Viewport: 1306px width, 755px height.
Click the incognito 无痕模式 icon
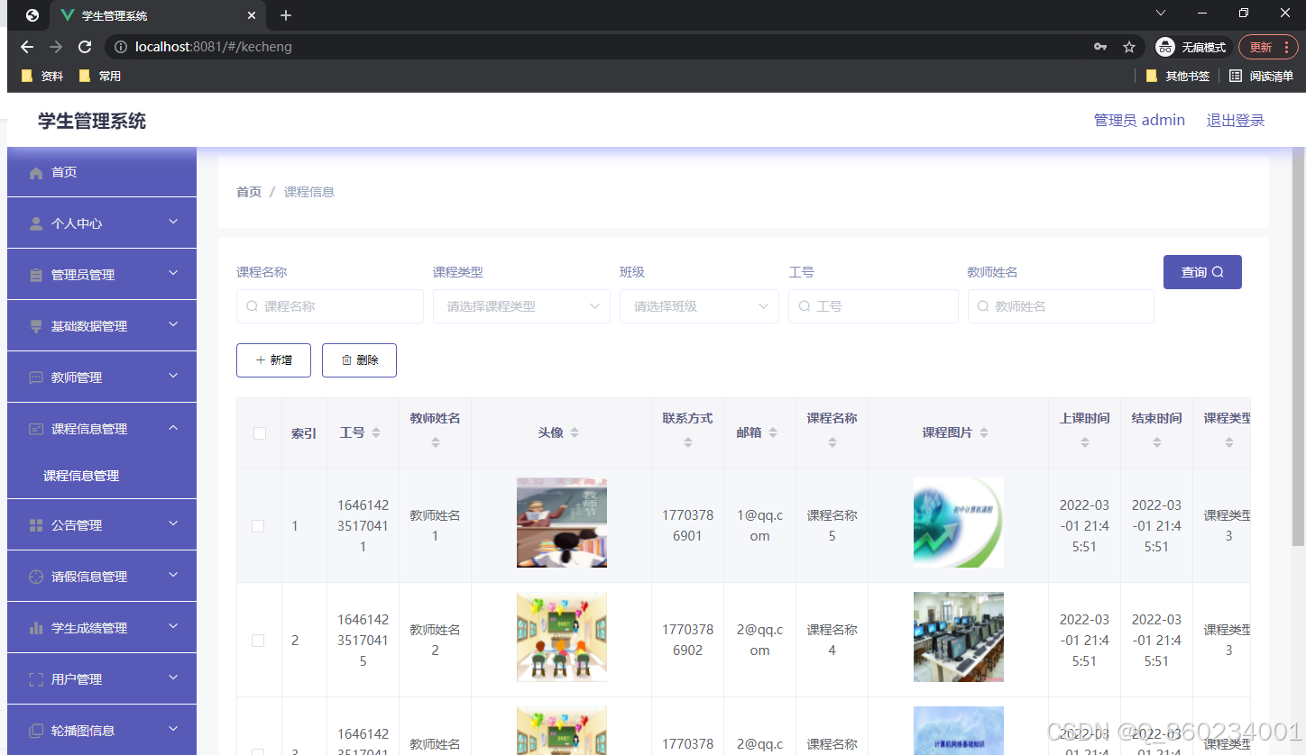tap(1165, 47)
